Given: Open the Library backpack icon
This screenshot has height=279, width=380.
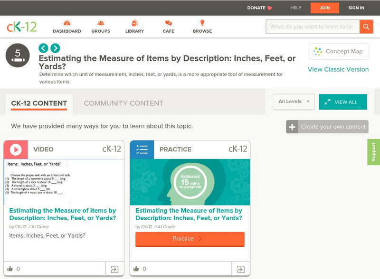Looking at the screenshot, I should click(134, 23).
